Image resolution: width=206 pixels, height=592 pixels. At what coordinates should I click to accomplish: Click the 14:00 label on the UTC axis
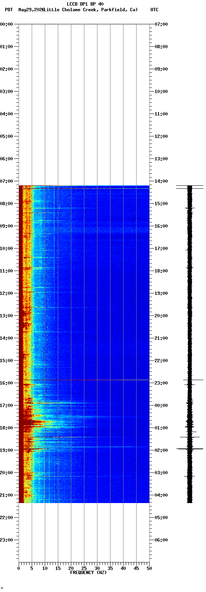point(161,181)
